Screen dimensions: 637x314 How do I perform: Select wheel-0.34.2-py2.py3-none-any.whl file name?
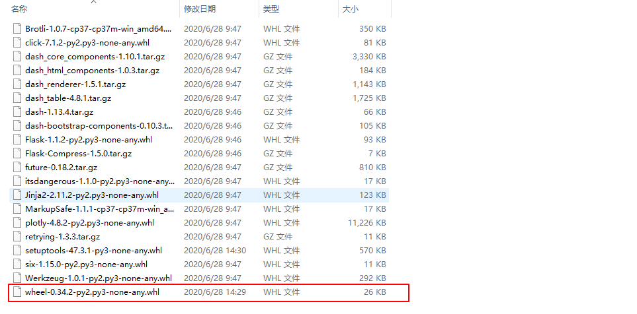(92, 292)
